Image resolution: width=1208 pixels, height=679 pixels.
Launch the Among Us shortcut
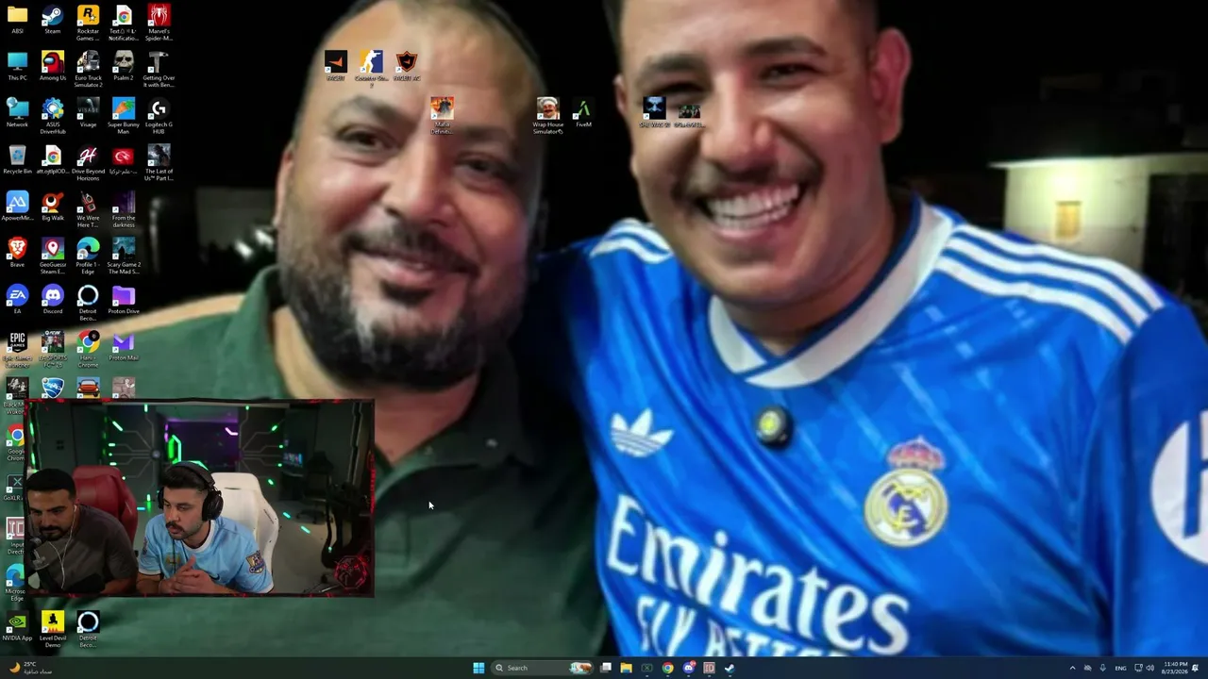pyautogui.click(x=53, y=67)
